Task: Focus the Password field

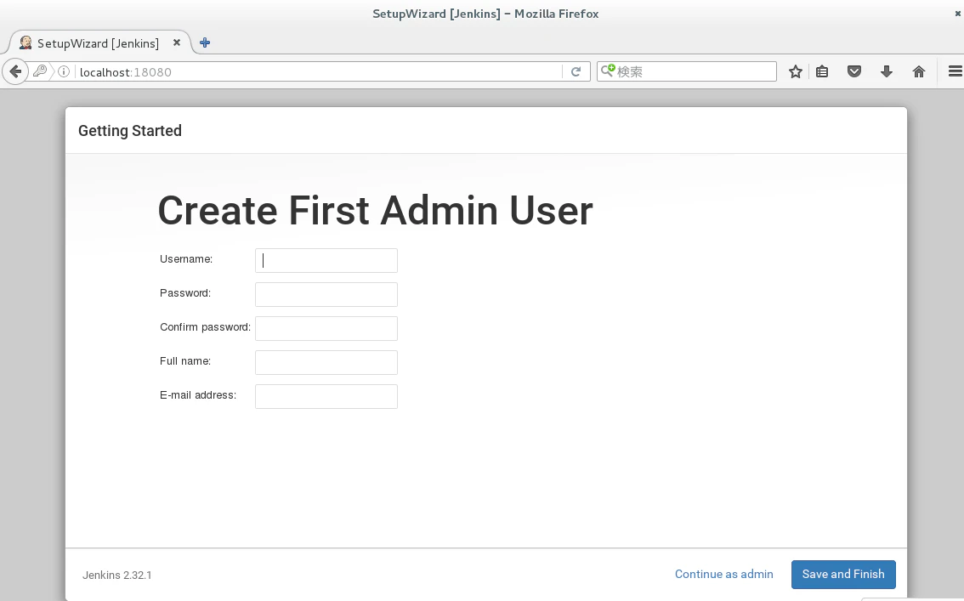Action: 326,294
